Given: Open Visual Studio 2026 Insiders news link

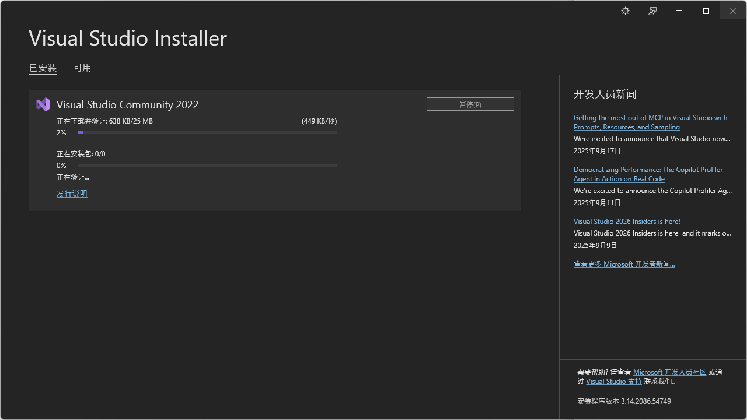Looking at the screenshot, I should point(627,222).
